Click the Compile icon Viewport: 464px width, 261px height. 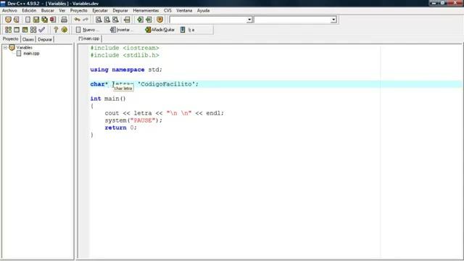tap(8, 30)
